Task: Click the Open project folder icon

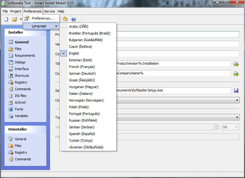Action: pos(15,19)
